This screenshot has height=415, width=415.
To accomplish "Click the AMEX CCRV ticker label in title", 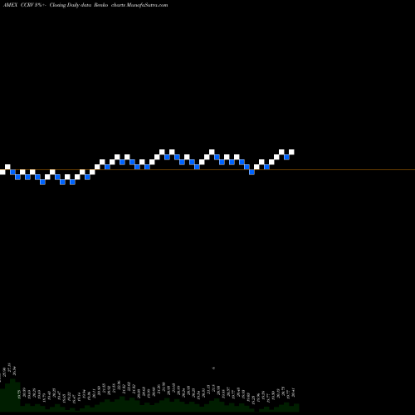I will (18, 5).
